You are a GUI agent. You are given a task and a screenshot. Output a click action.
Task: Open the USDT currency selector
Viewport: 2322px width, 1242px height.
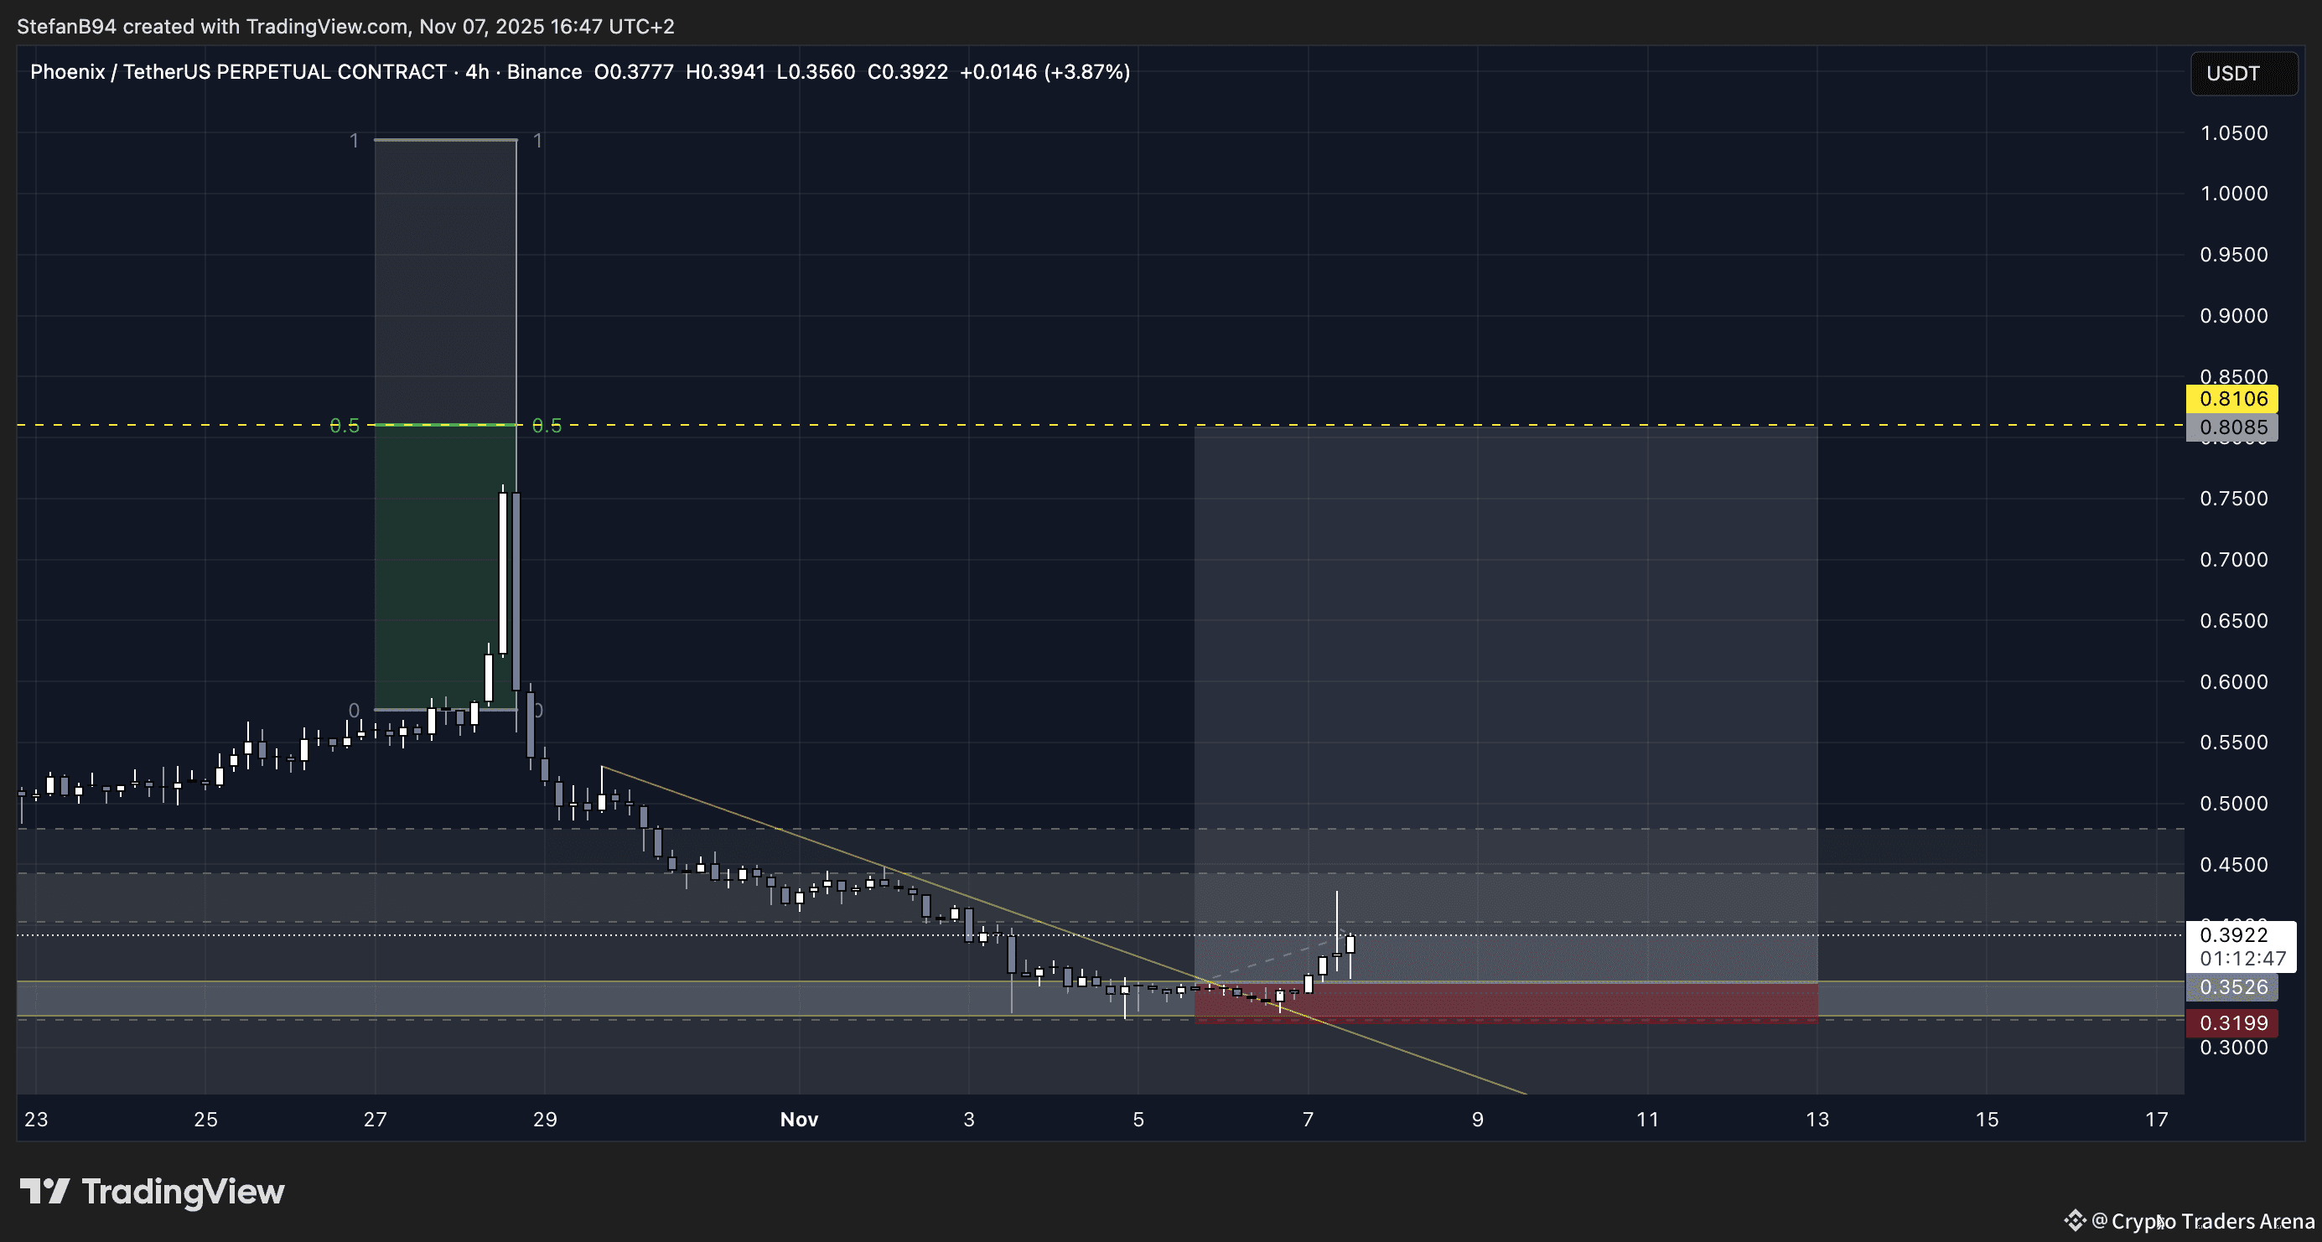click(2243, 73)
